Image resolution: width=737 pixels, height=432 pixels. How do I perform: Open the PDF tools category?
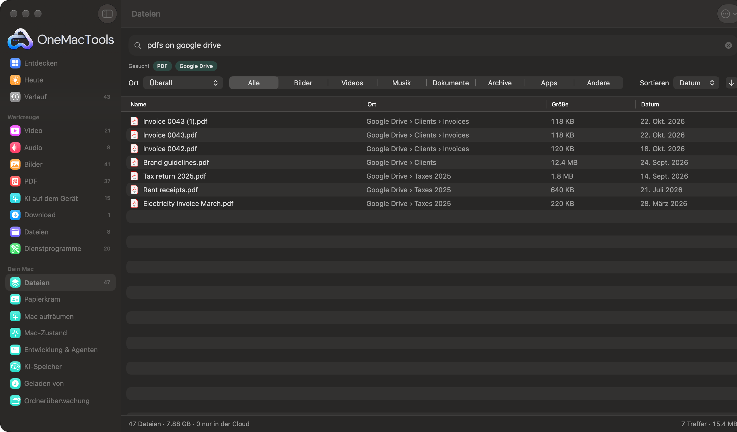[x=61, y=181]
